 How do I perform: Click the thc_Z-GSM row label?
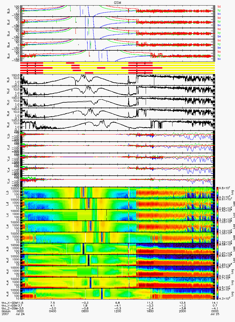[9, 308]
